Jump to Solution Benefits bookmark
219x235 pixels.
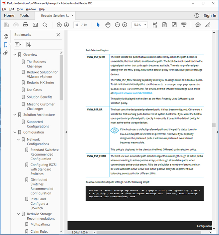coord(40,97)
